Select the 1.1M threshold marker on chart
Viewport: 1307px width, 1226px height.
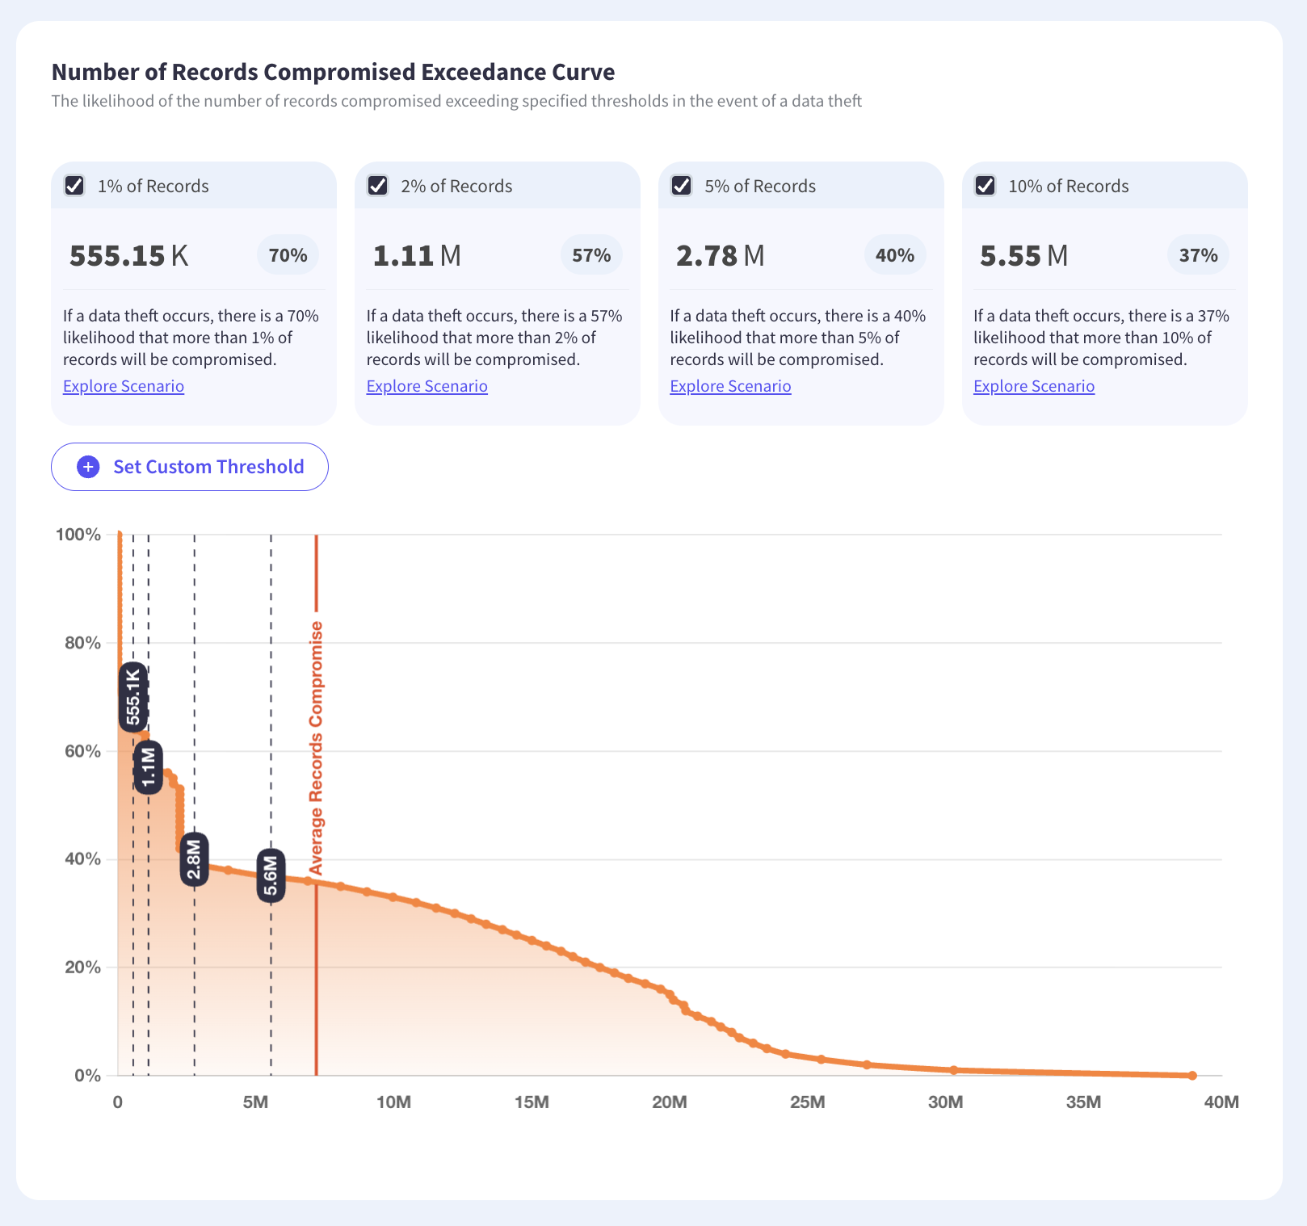[x=149, y=767]
